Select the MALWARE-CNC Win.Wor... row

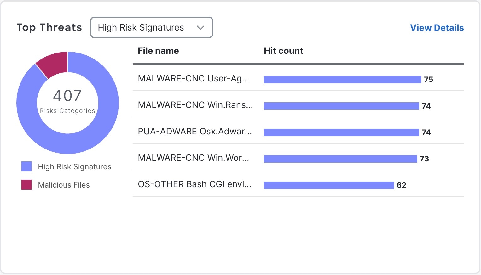coord(194,158)
